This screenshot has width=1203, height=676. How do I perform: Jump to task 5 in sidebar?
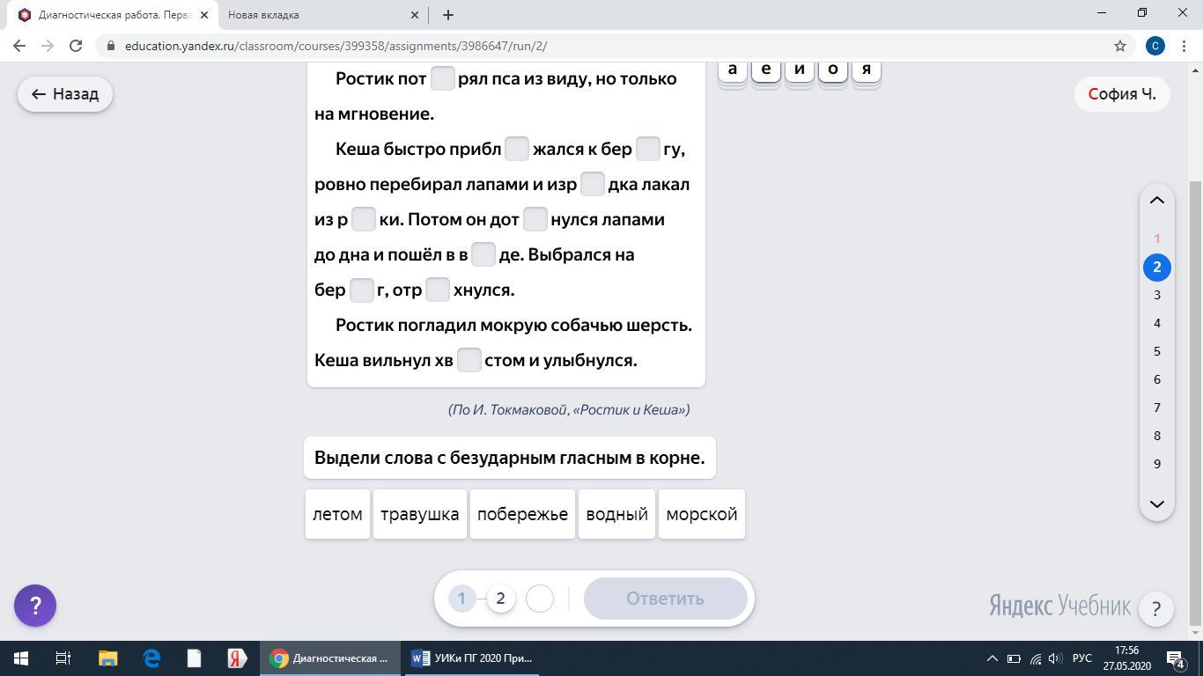(1157, 351)
